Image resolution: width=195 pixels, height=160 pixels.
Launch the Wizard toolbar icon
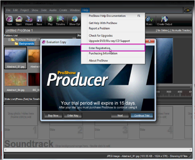click(29, 21)
